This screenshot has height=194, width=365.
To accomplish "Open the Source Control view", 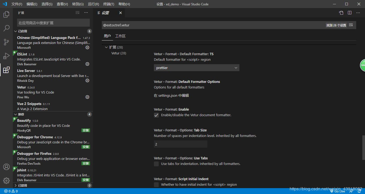I will (6, 42).
